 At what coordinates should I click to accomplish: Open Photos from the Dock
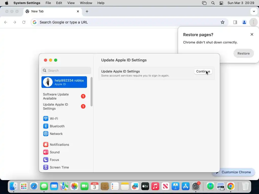(74, 186)
